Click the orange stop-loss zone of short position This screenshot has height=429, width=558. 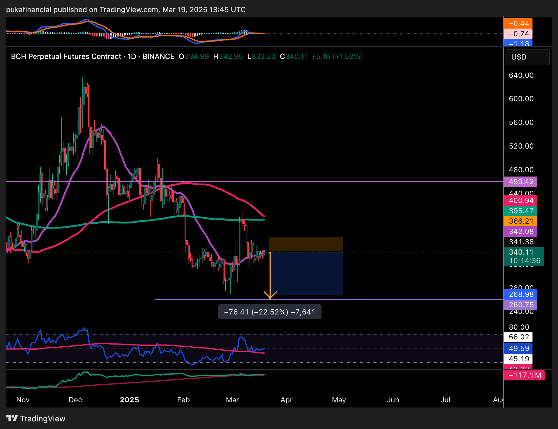pyautogui.click(x=306, y=244)
